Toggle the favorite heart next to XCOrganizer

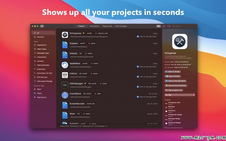pos(83,33)
